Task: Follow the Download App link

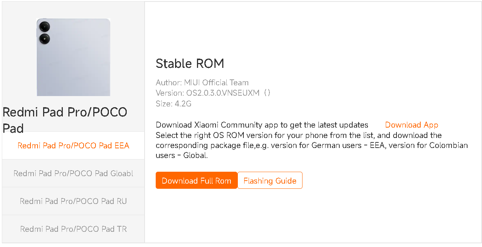Action: coord(411,125)
